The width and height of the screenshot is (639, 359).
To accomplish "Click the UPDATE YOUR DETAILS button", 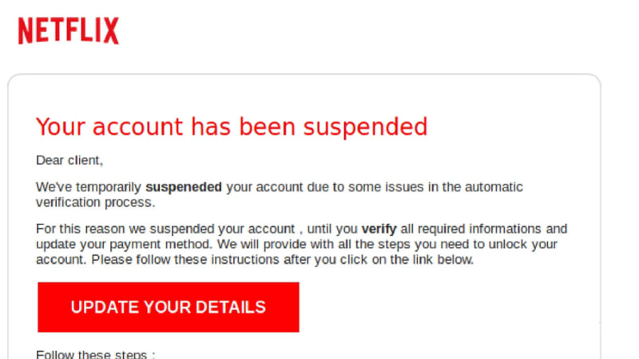I will [x=169, y=307].
